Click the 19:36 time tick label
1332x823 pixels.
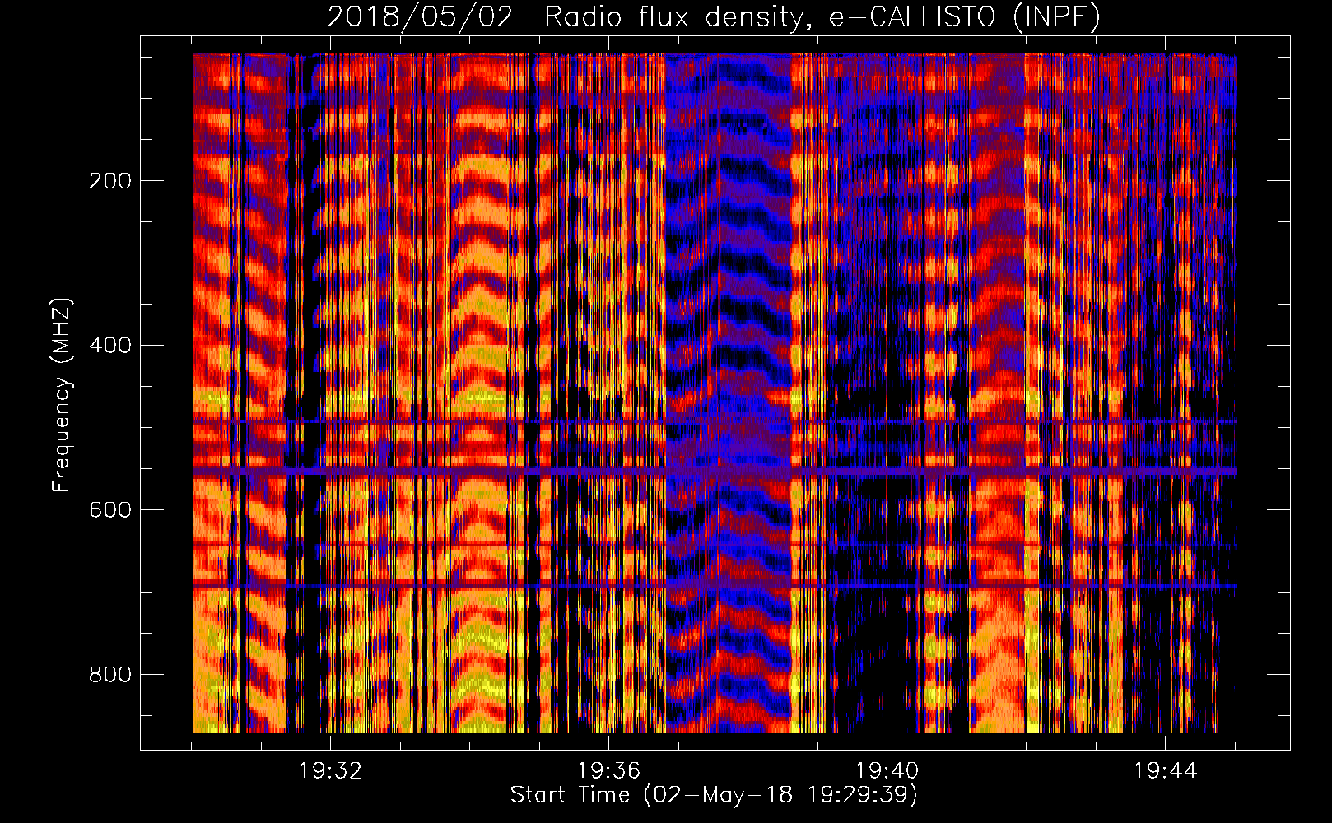(x=608, y=771)
